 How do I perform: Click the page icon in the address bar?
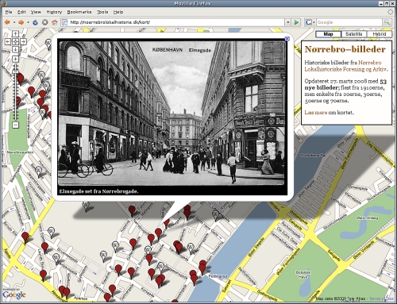(x=65, y=22)
